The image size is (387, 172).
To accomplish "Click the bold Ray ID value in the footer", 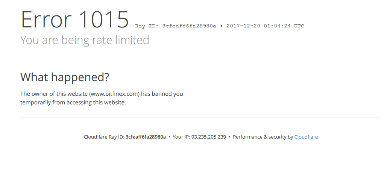I will (146, 137).
